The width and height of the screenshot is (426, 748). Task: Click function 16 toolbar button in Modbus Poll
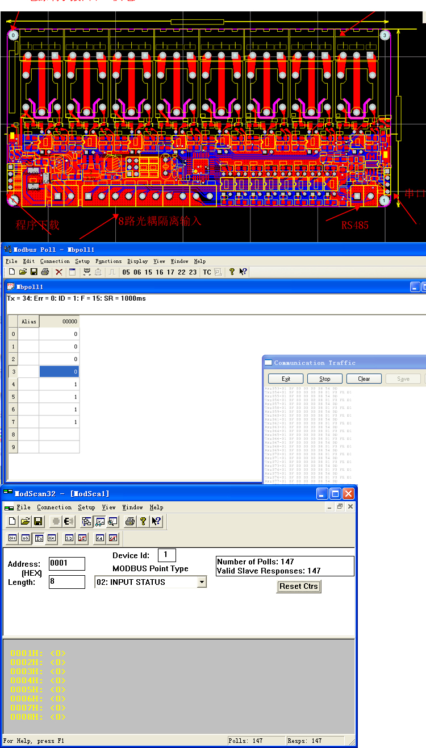[x=160, y=272]
